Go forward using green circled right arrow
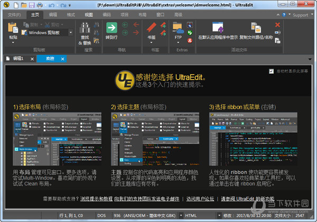317x222 pixels. (125, 32)
